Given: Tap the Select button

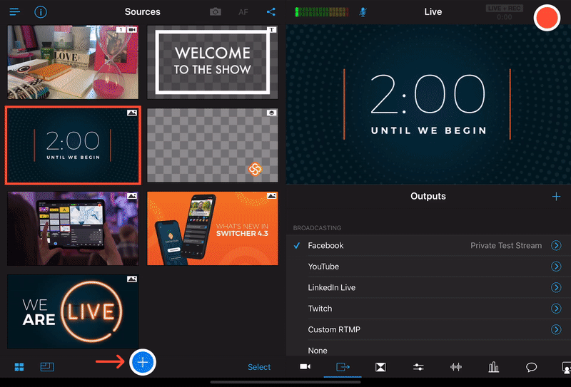Looking at the screenshot, I should click(x=259, y=367).
